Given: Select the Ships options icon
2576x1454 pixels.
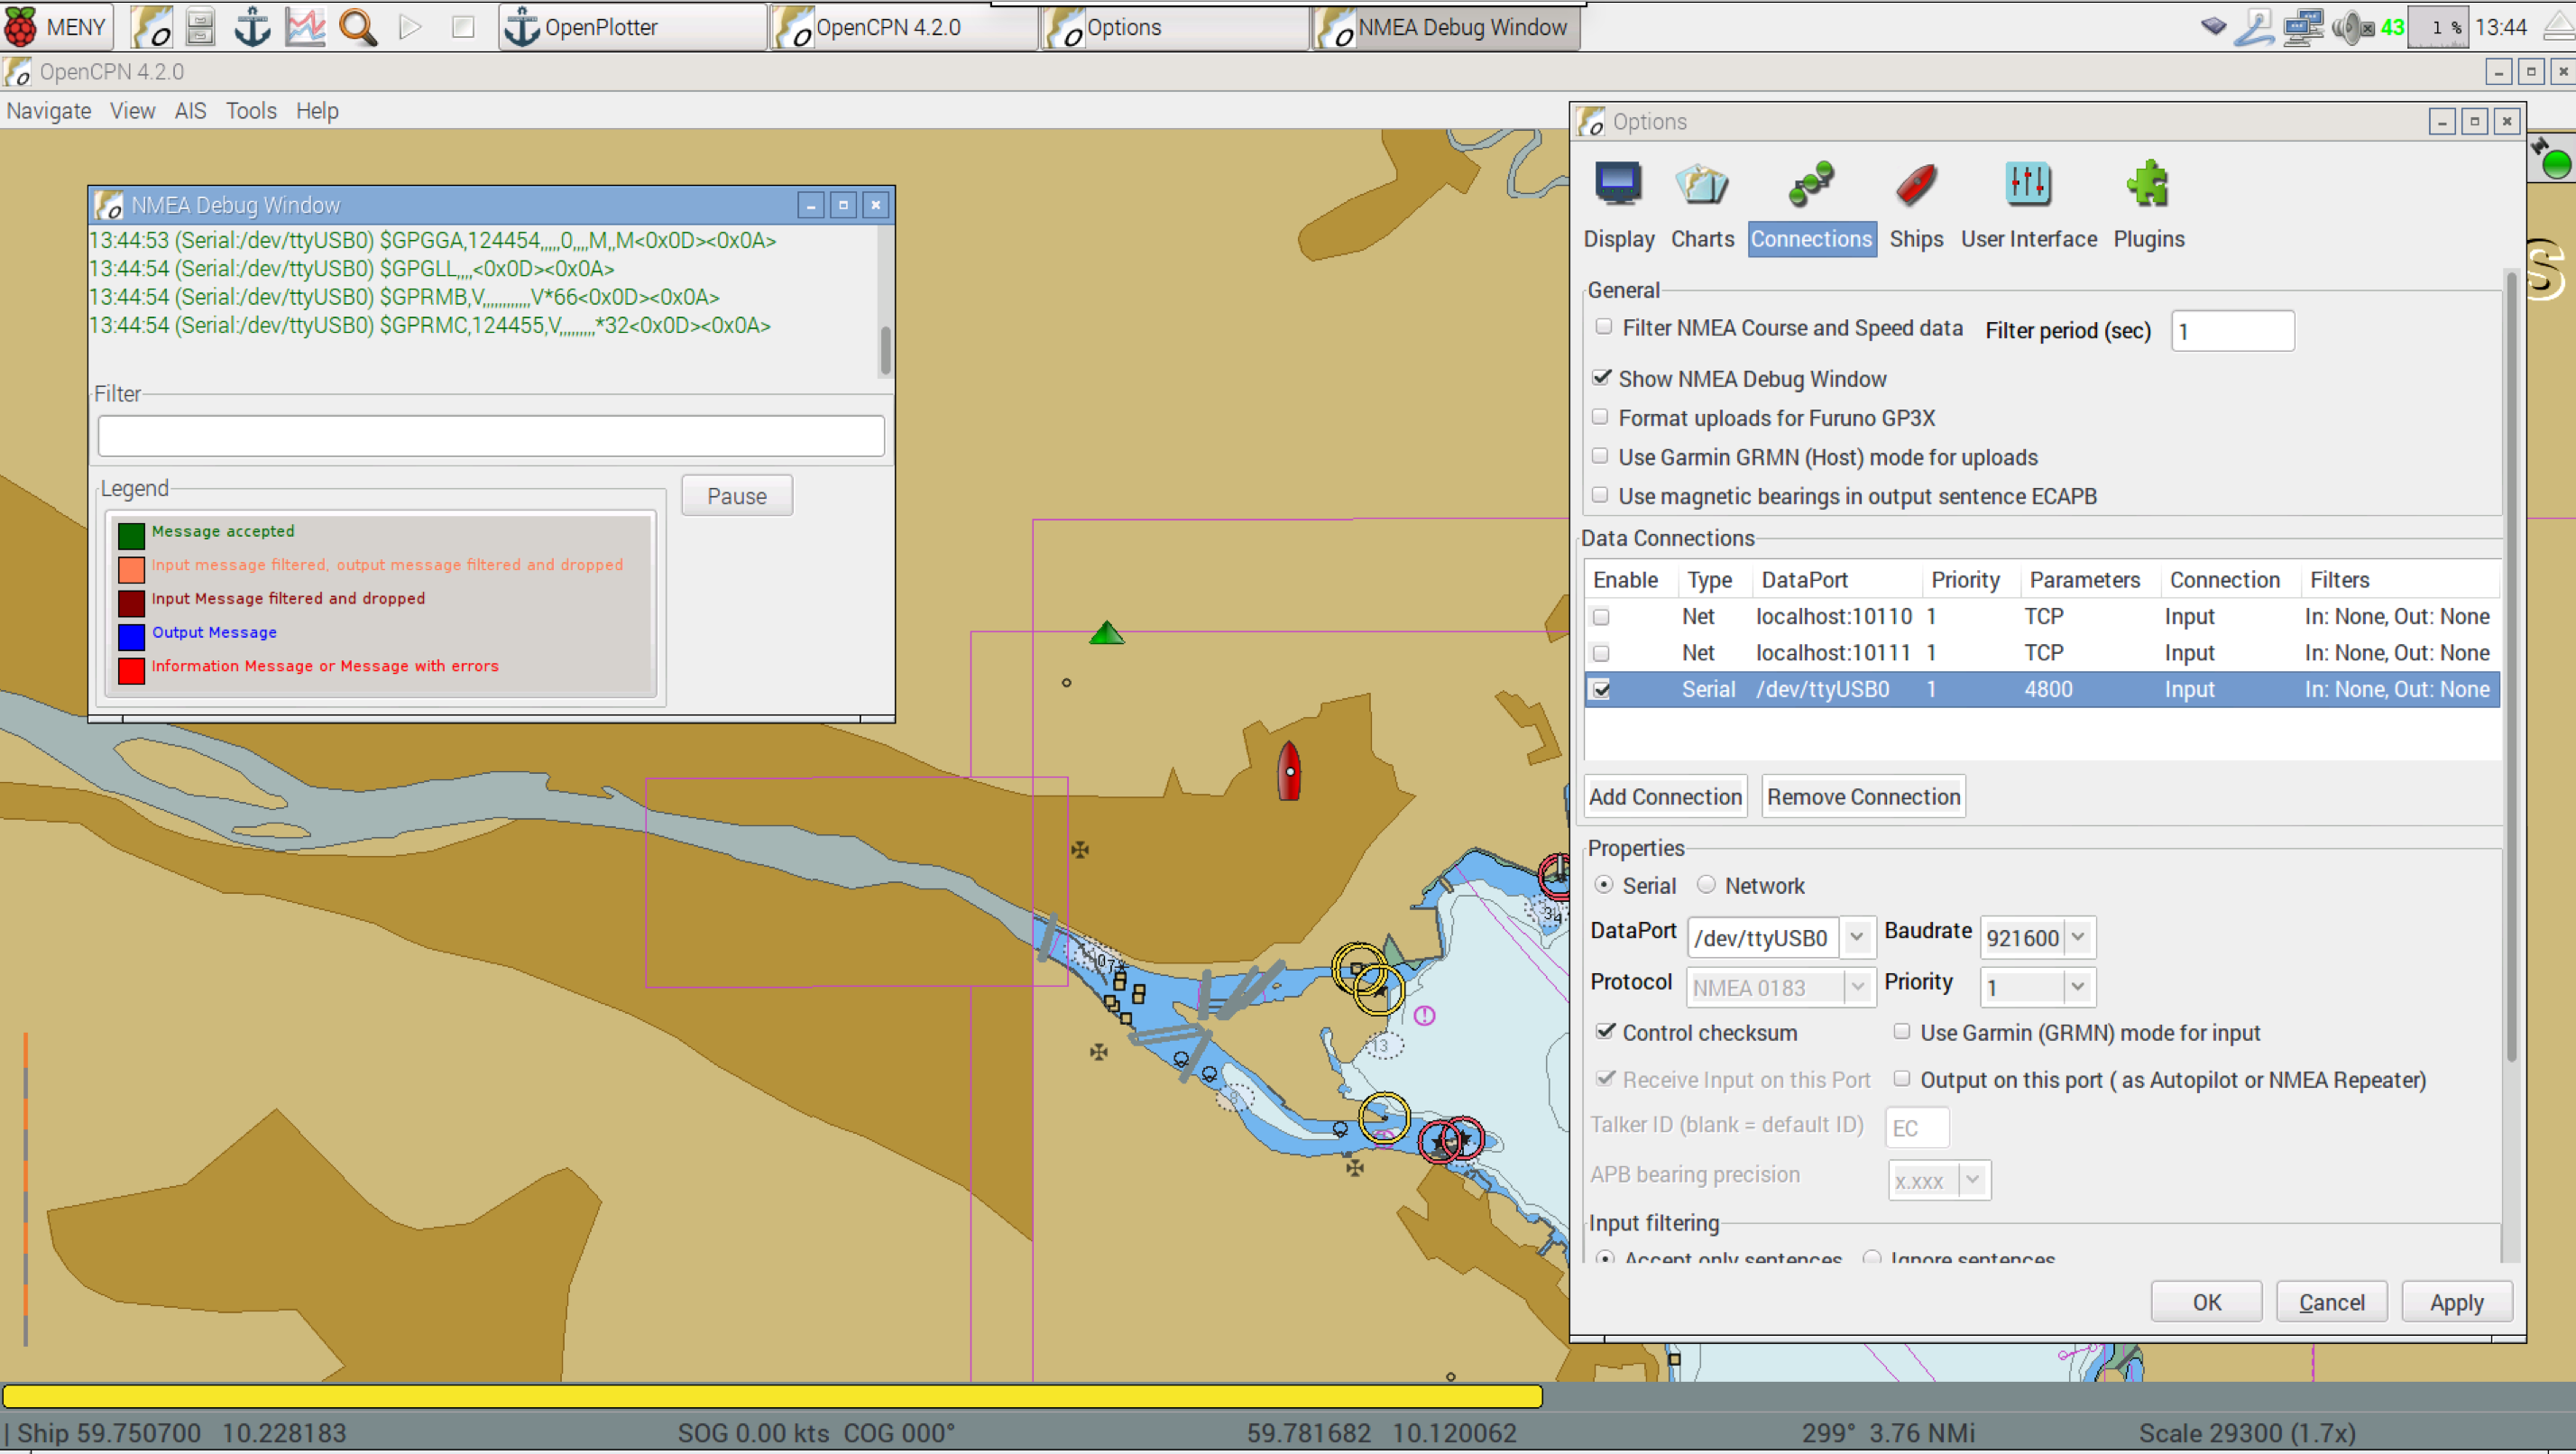Looking at the screenshot, I should (x=1915, y=185).
